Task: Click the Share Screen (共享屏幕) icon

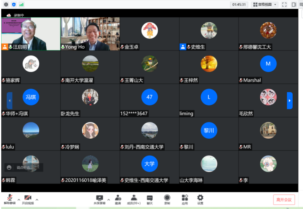Action: click(x=99, y=199)
